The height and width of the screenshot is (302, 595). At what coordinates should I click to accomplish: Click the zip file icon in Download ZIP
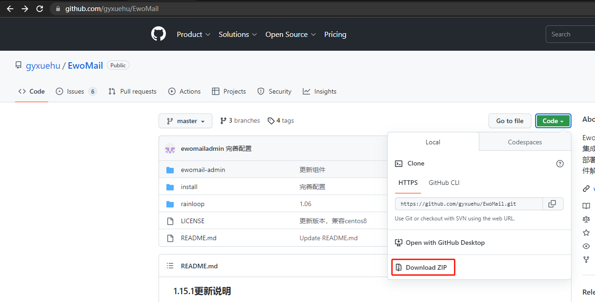point(399,267)
